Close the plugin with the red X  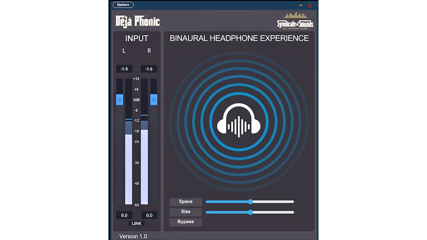coord(310,6)
